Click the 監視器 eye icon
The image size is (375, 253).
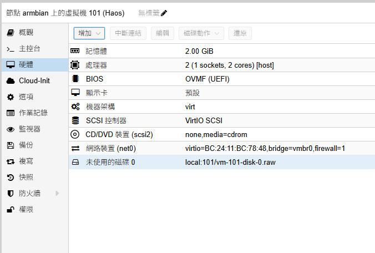pos(10,129)
